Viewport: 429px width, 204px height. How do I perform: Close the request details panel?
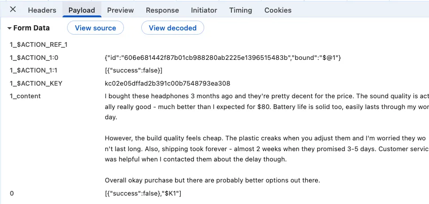tap(13, 10)
